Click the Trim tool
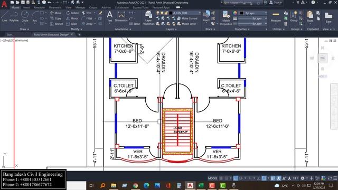The image size is (338, 190). [x=87, y=13]
